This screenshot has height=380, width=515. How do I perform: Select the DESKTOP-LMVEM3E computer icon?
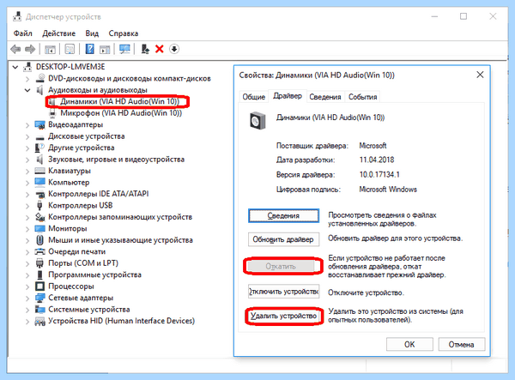pyautogui.click(x=27, y=67)
